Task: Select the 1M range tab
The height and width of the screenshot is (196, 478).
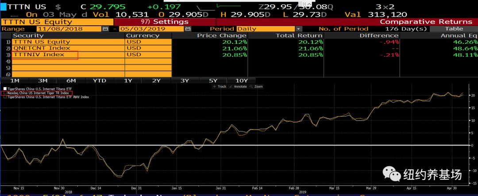Action: point(15,81)
